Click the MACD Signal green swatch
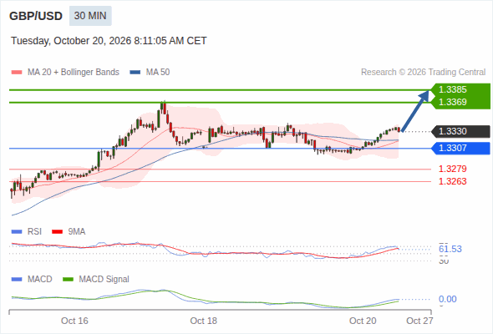493x334 pixels. [68, 280]
